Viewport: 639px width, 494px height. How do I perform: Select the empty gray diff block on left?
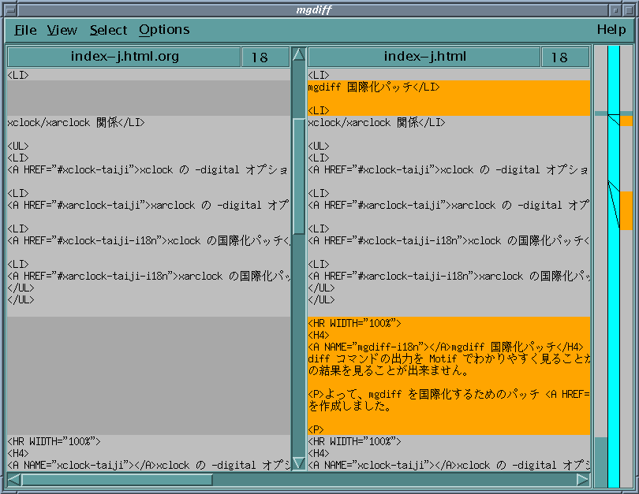pos(148,375)
